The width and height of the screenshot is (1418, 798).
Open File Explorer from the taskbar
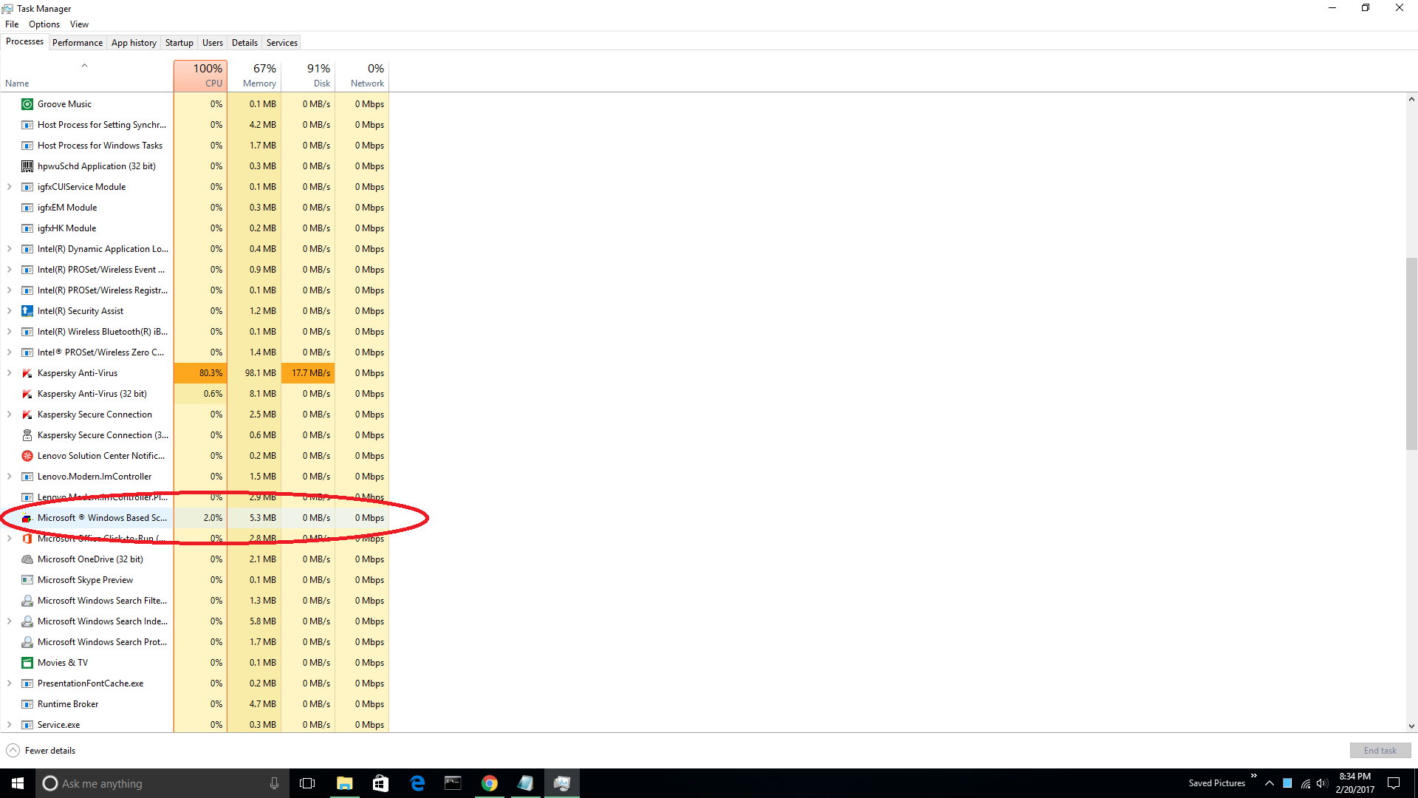[344, 783]
